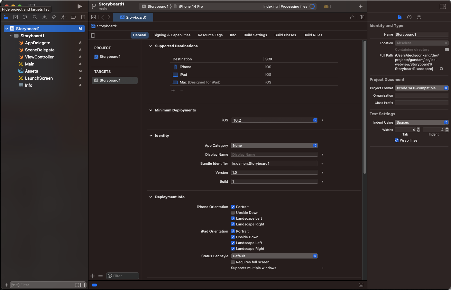Enable Requires full screen checkbox
The image size is (451, 290).
click(x=233, y=262)
